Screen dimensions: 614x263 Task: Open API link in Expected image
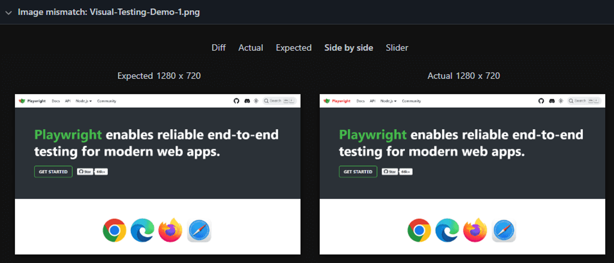click(x=68, y=101)
